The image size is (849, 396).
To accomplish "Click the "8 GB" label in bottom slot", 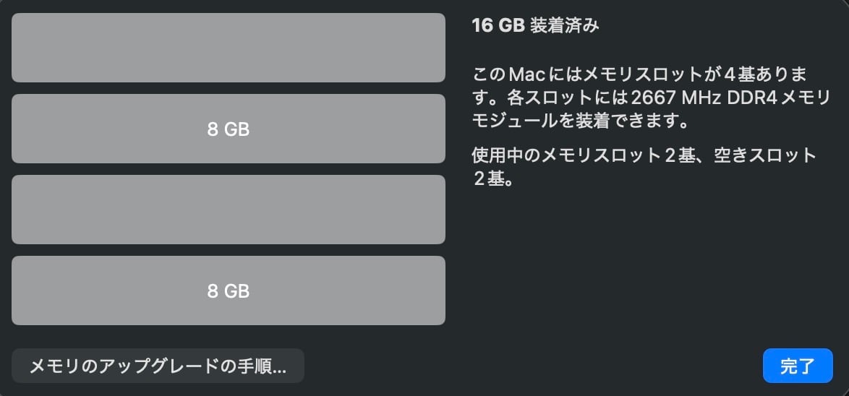I will 228,291.
